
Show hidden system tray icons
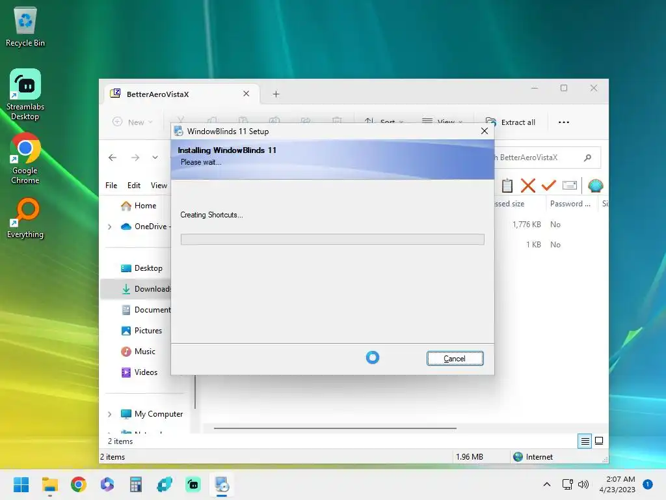click(x=547, y=484)
